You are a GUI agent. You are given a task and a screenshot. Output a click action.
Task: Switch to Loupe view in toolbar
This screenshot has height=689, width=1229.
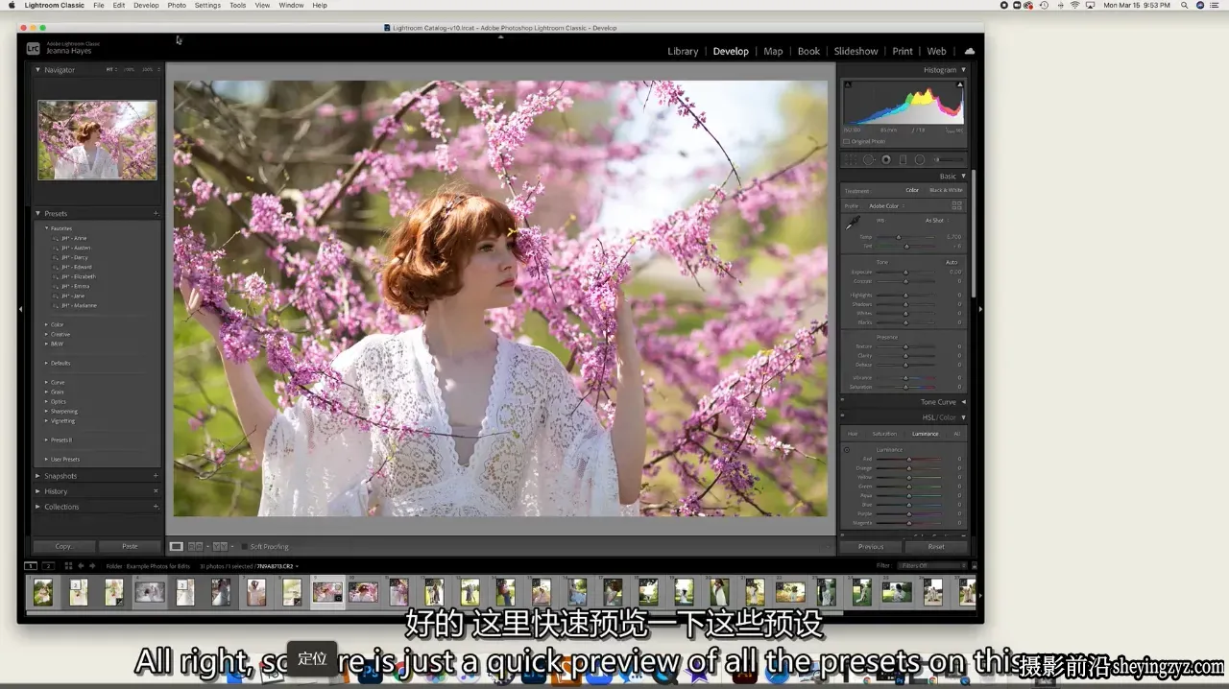coord(177,547)
